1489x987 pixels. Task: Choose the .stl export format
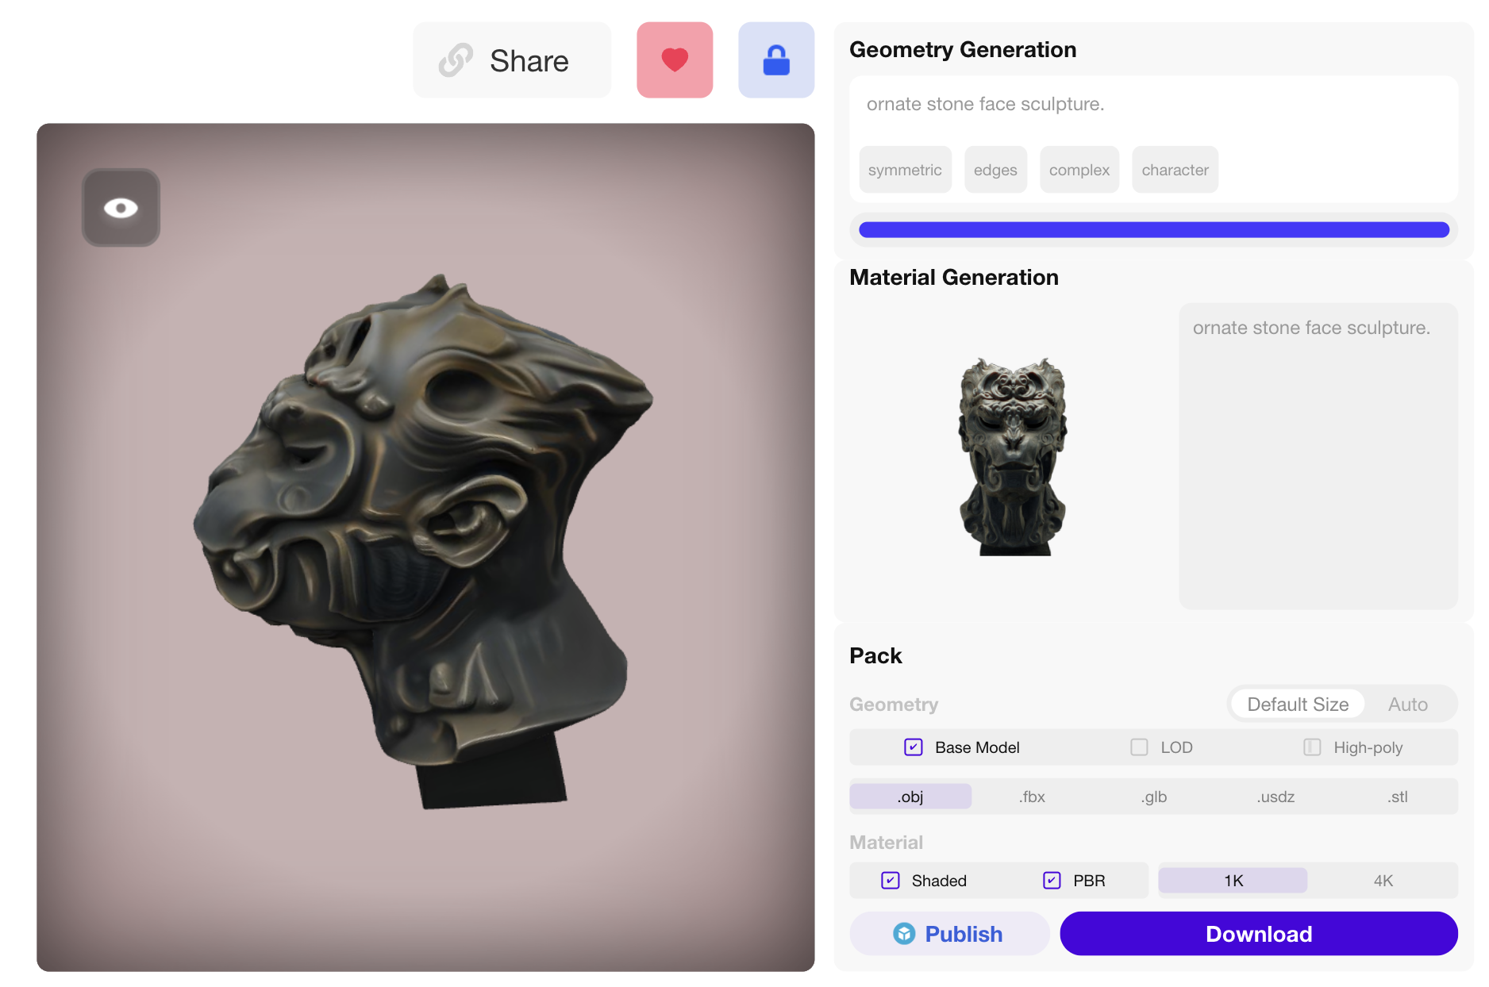tap(1398, 797)
